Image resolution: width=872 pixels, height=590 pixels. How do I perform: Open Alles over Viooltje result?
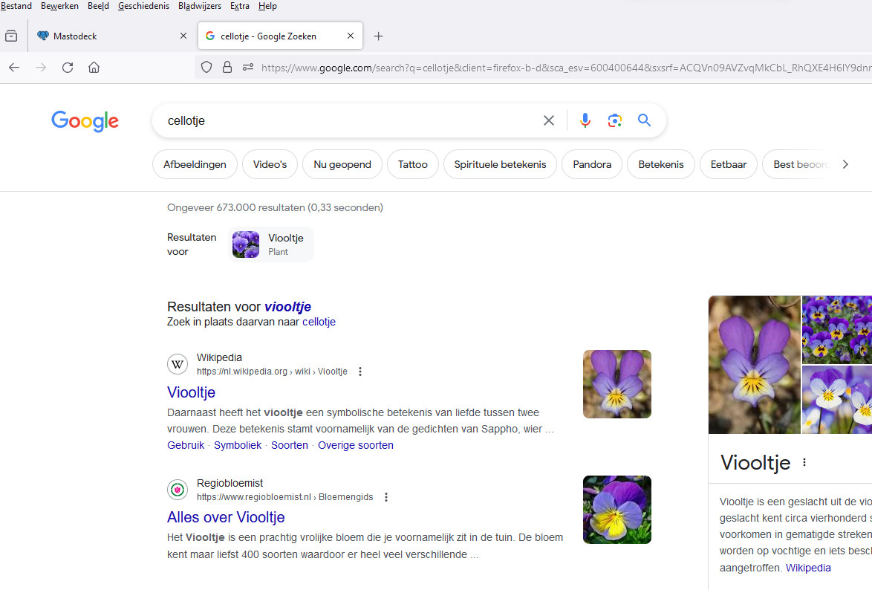(226, 517)
